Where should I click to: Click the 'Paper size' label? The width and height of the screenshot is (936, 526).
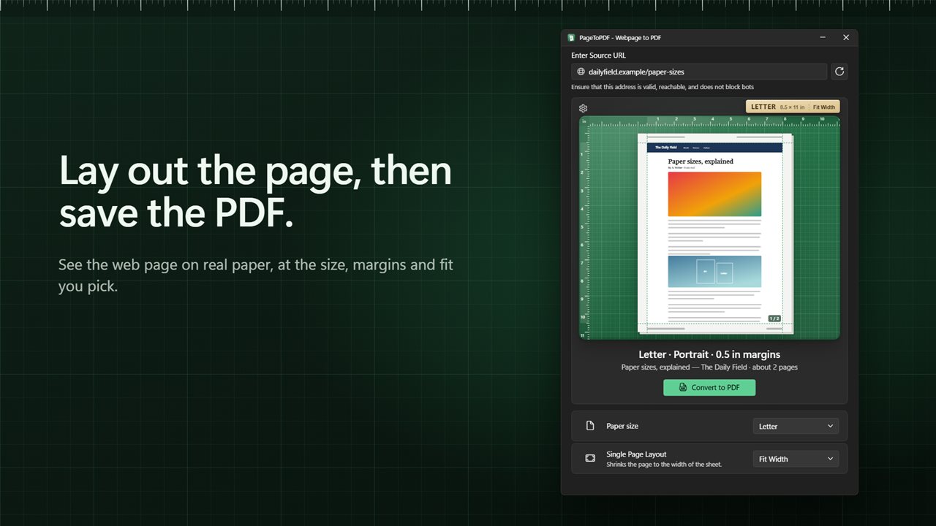pos(622,426)
